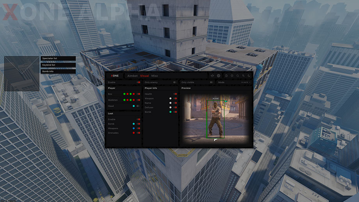This screenshot has width=359, height=202.
Task: Click the settings gear icon
Action: point(219,76)
